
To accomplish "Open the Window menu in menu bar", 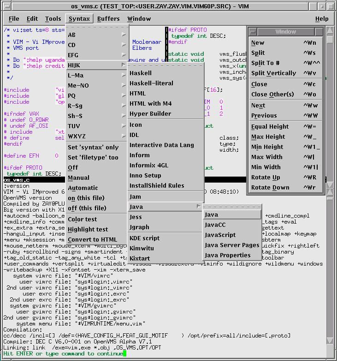I will (x=139, y=19).
